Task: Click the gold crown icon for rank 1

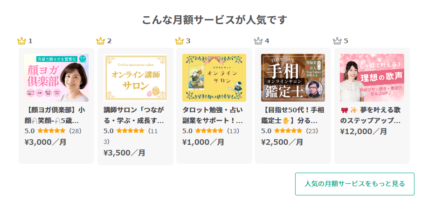Action: pos(21,41)
